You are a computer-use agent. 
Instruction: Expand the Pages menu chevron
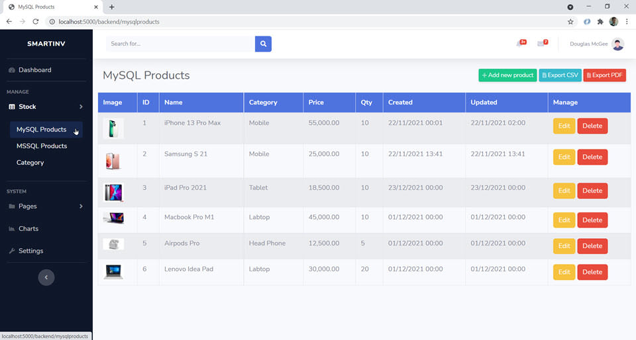(x=81, y=206)
